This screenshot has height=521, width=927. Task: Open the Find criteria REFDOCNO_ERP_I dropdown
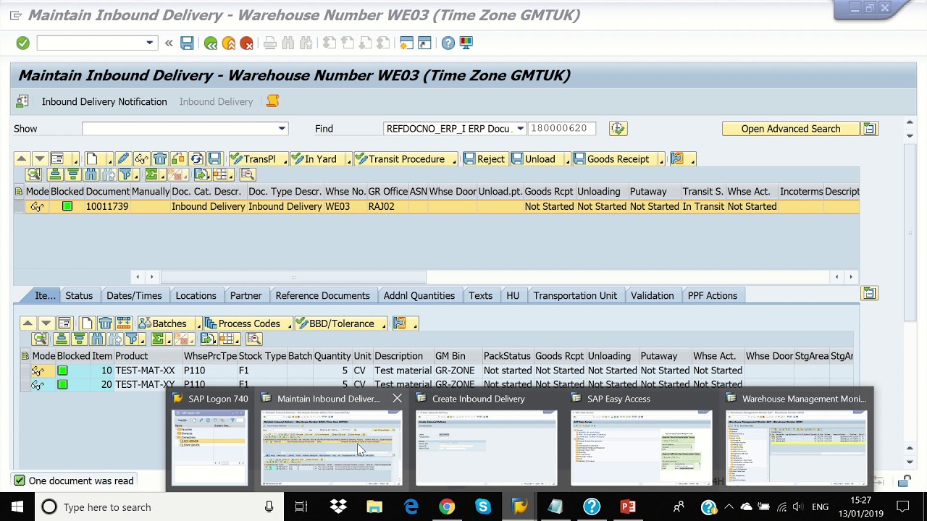coord(520,129)
